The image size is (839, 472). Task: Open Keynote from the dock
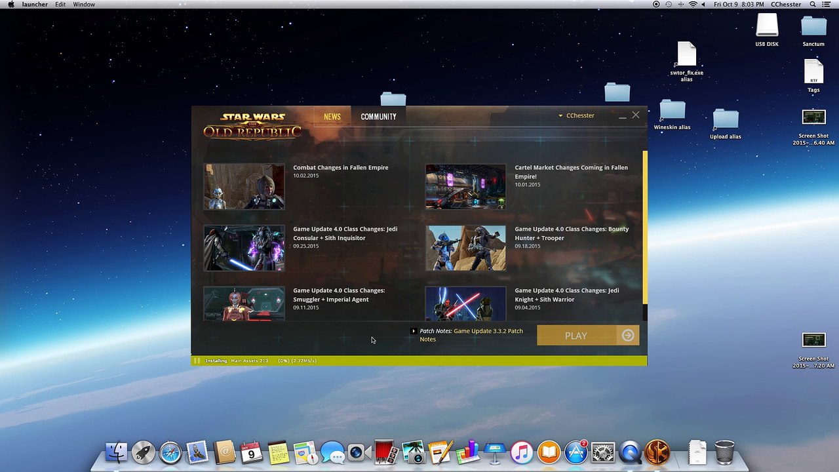(495, 452)
